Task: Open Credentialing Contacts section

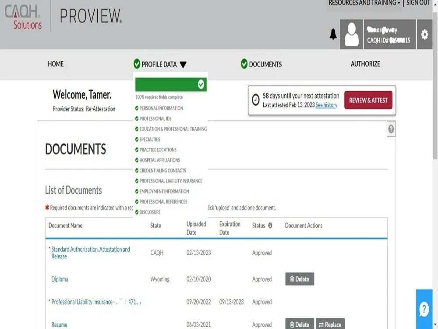Action: [x=162, y=170]
